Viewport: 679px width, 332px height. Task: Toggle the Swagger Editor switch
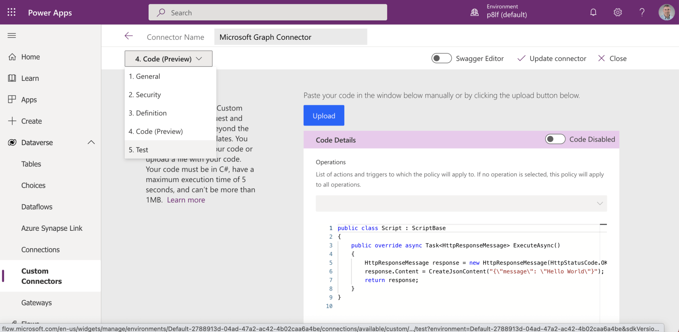click(x=441, y=58)
